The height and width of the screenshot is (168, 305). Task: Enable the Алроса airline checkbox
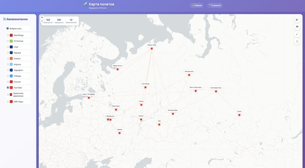(8, 64)
